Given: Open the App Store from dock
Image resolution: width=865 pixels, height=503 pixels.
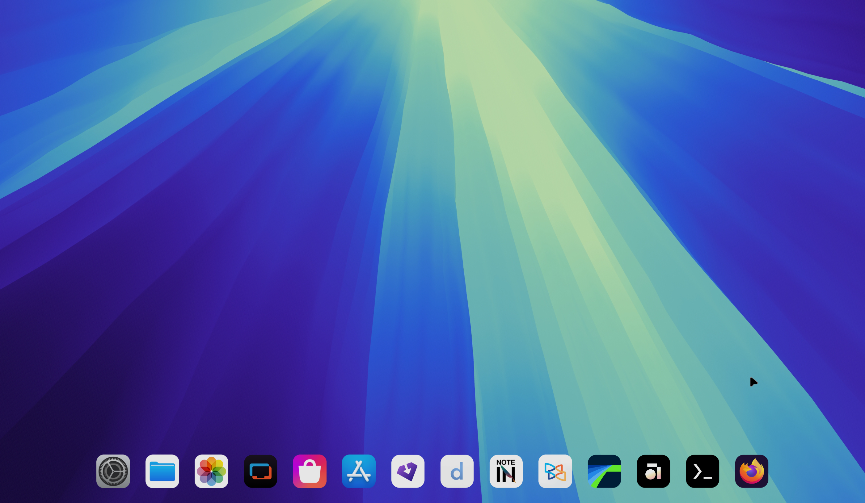Looking at the screenshot, I should [x=359, y=471].
